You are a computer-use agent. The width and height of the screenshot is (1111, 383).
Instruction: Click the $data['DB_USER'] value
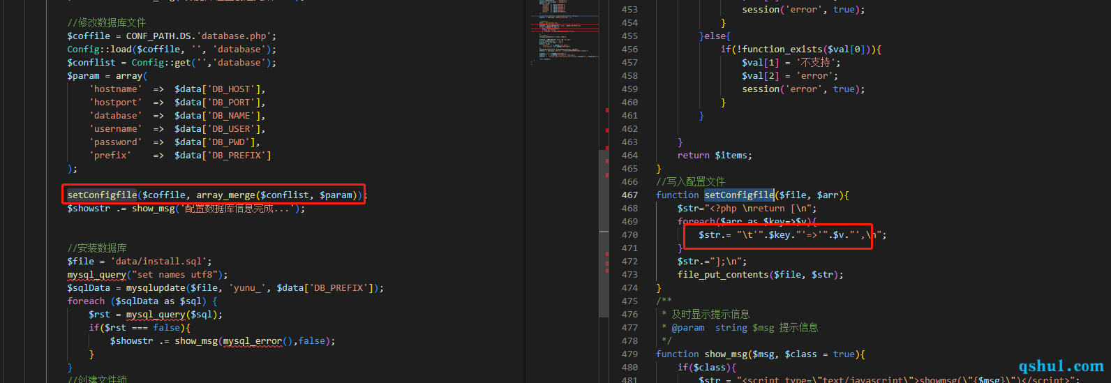click(217, 129)
